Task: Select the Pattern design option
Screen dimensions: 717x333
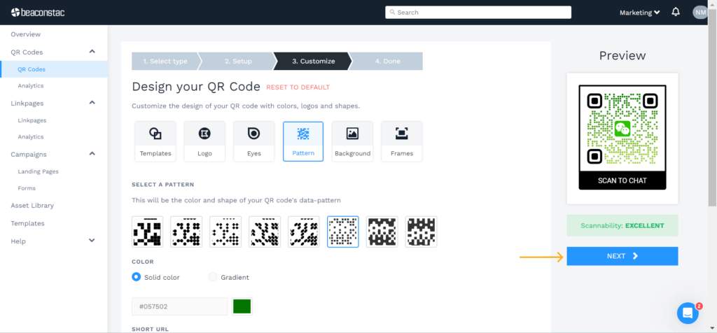Action: pos(303,141)
